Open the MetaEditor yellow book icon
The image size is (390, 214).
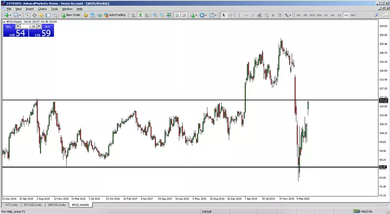click(x=86, y=15)
